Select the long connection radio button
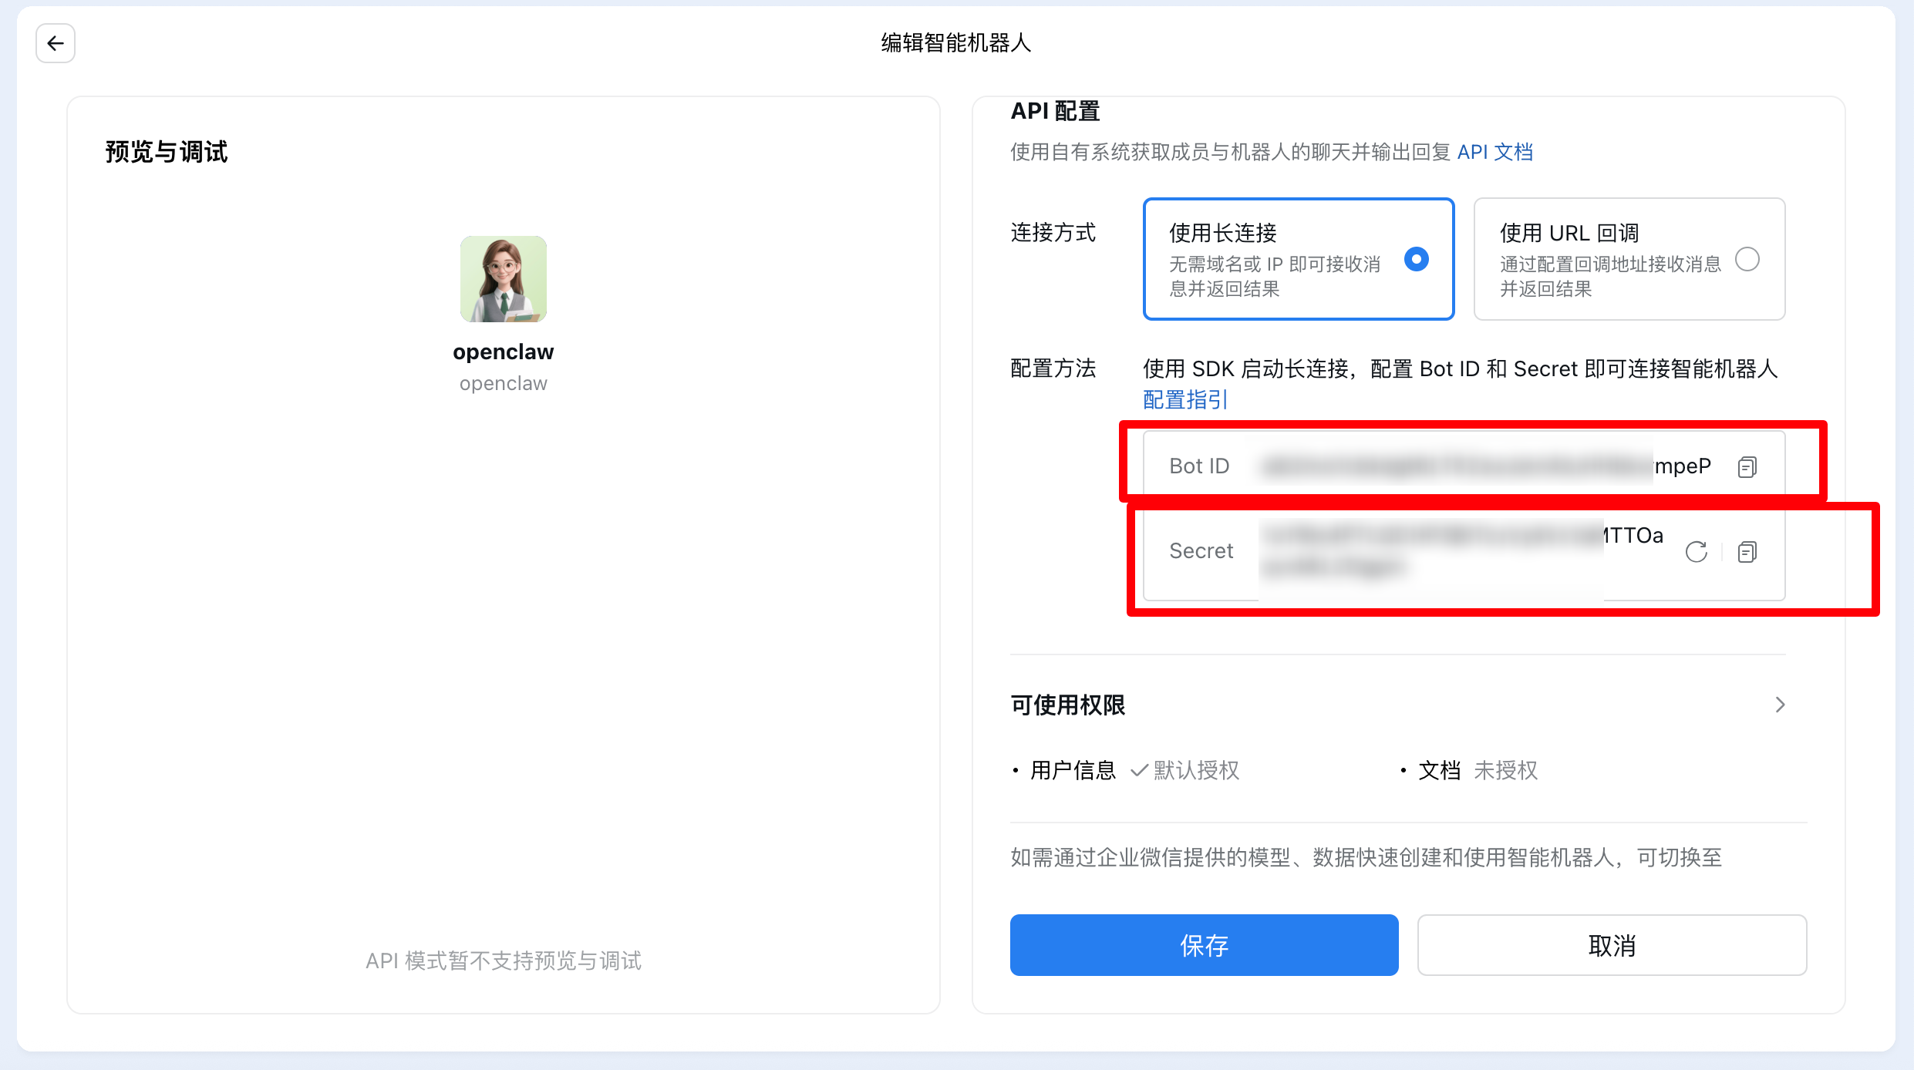This screenshot has width=1914, height=1070. (x=1416, y=259)
